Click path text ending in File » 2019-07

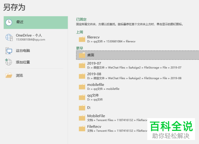coord(134,68)
